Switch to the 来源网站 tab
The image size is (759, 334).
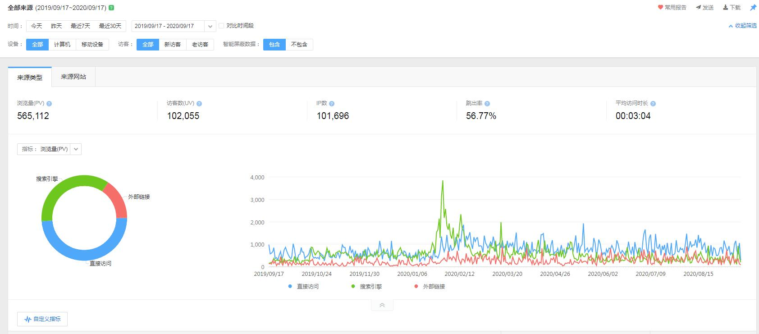pos(73,77)
